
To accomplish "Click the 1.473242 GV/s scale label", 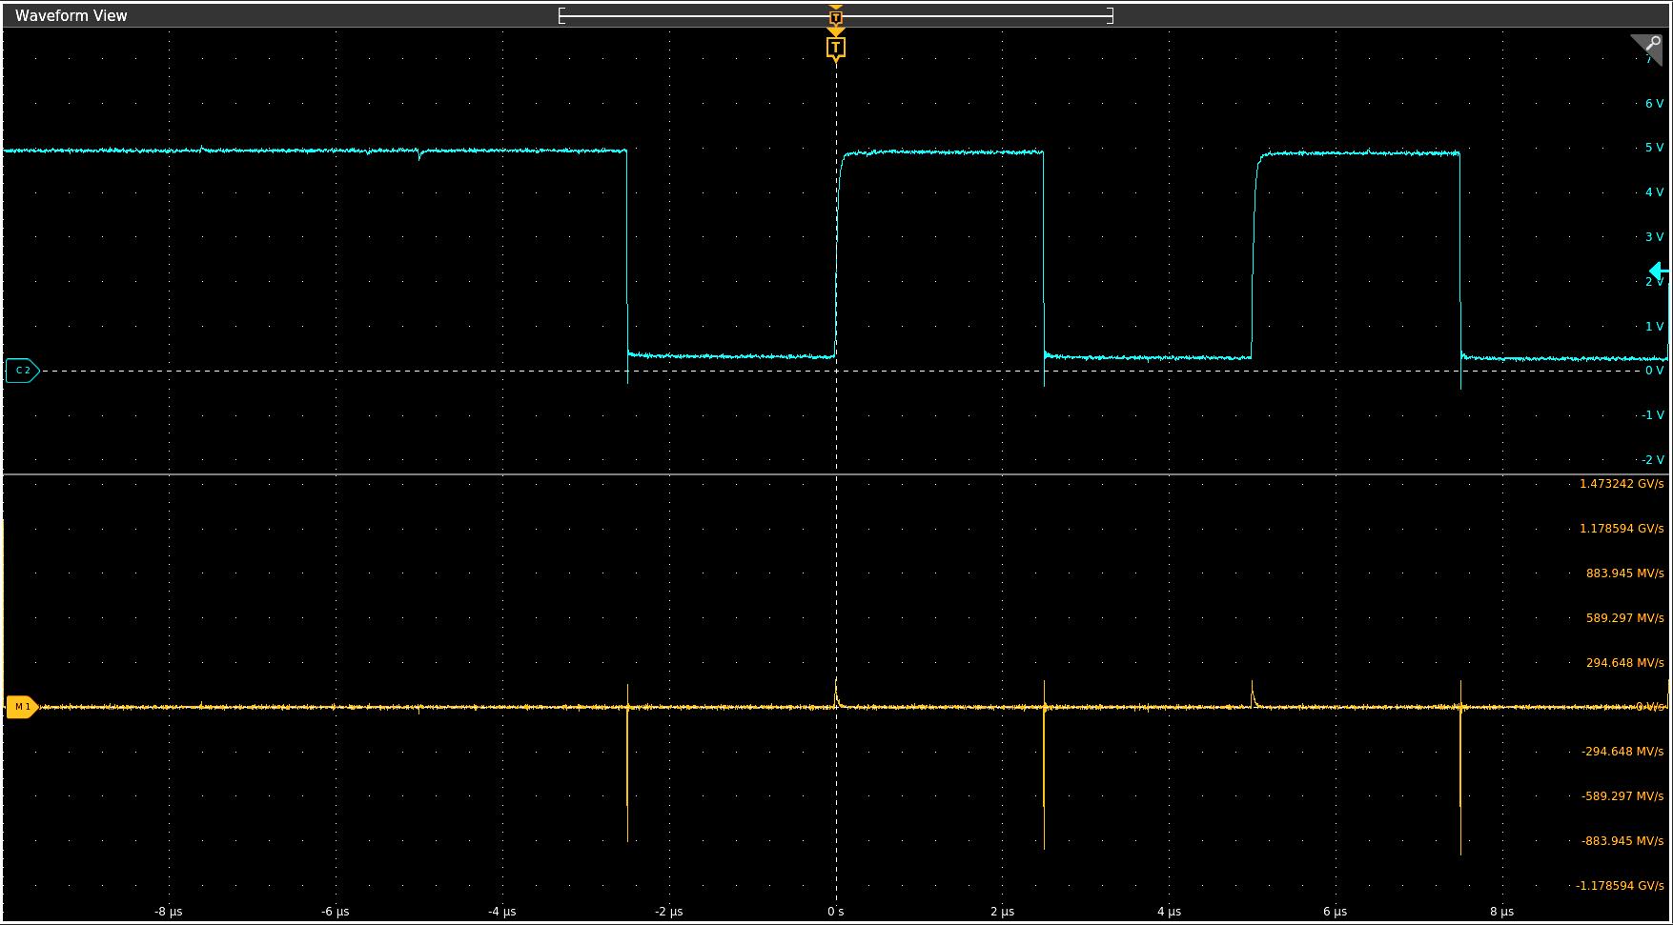I will click(1621, 484).
